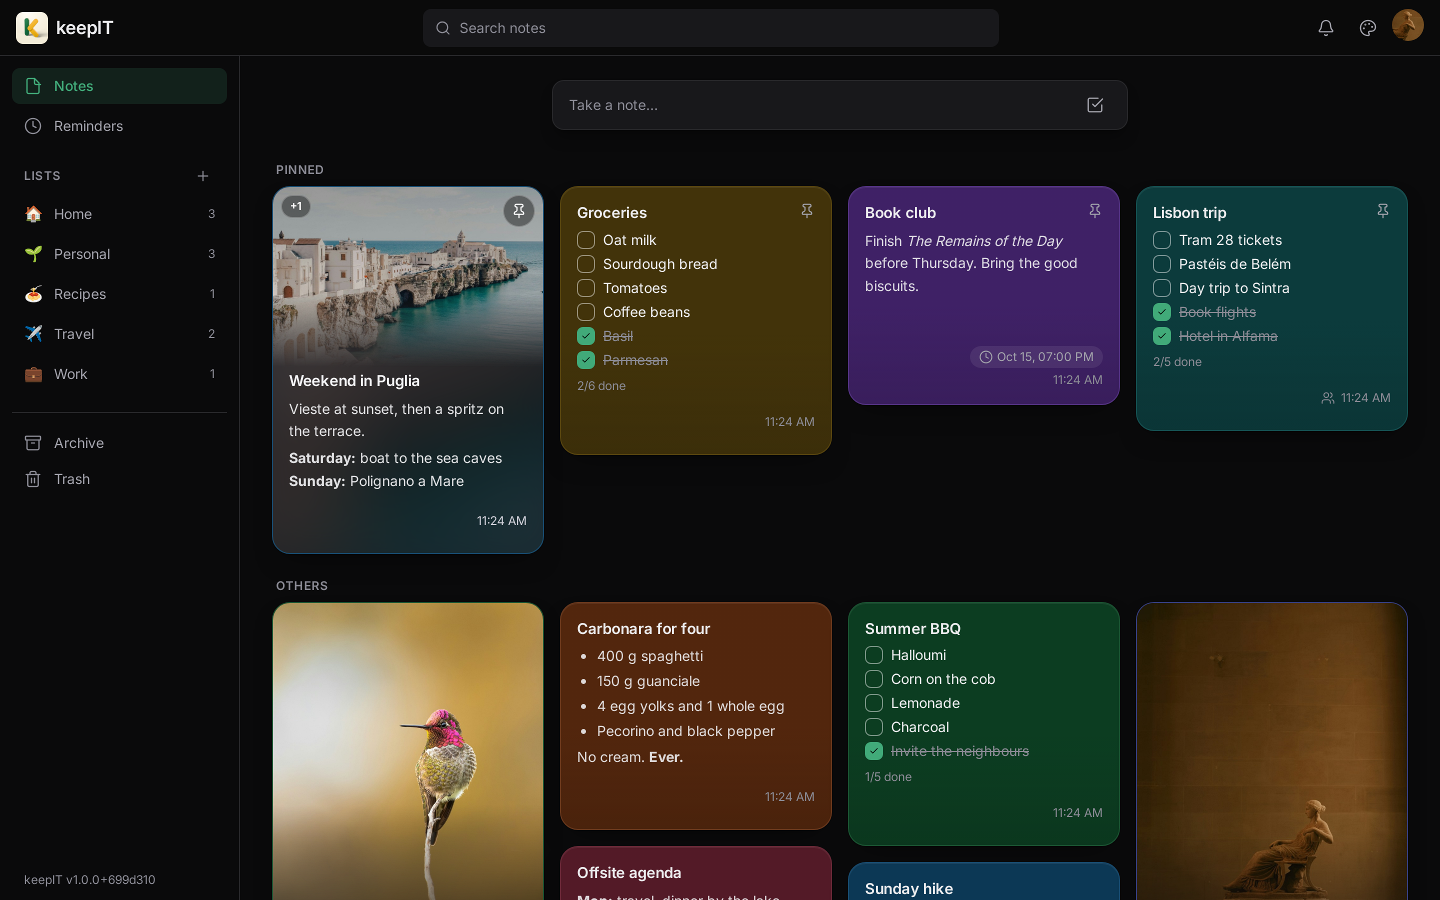
Task: Open the Offsite agenda note
Action: coord(695,873)
